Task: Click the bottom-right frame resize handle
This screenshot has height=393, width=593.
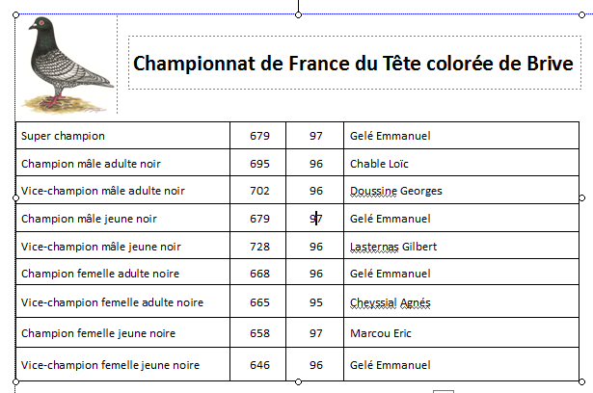Action: click(581, 381)
